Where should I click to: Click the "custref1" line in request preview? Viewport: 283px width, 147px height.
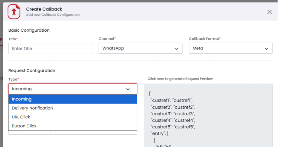pyautogui.click(x=172, y=100)
